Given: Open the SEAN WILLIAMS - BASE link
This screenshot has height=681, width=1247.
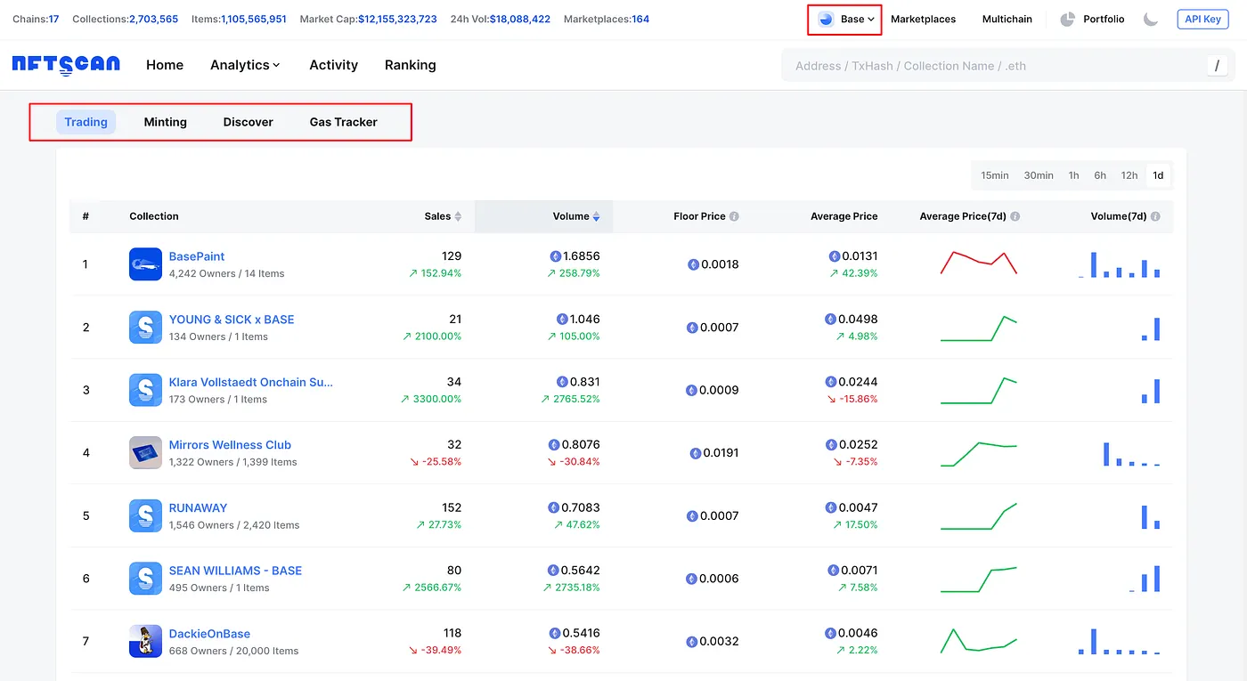Looking at the screenshot, I should click(x=235, y=571).
